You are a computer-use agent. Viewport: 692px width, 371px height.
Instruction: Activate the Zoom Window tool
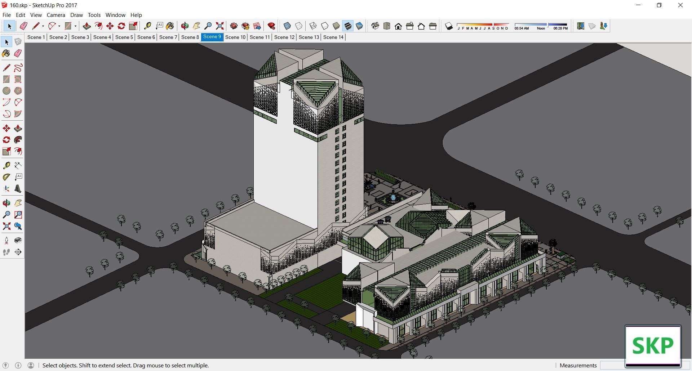(x=18, y=215)
